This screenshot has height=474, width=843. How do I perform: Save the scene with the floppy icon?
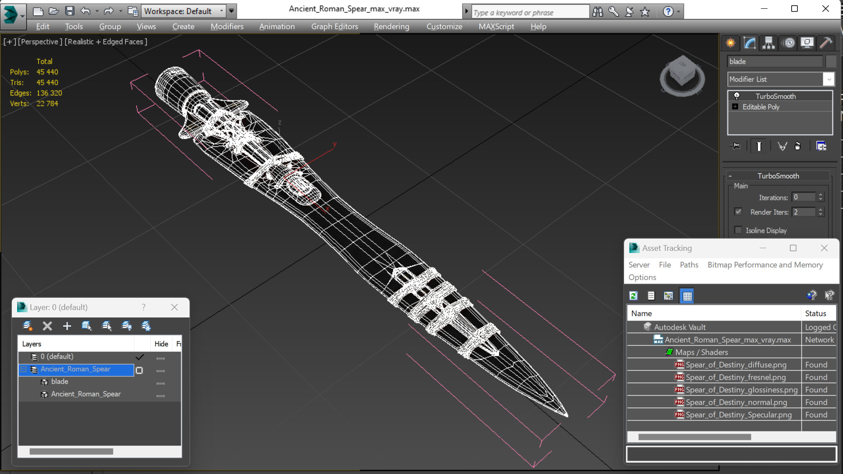pos(69,11)
